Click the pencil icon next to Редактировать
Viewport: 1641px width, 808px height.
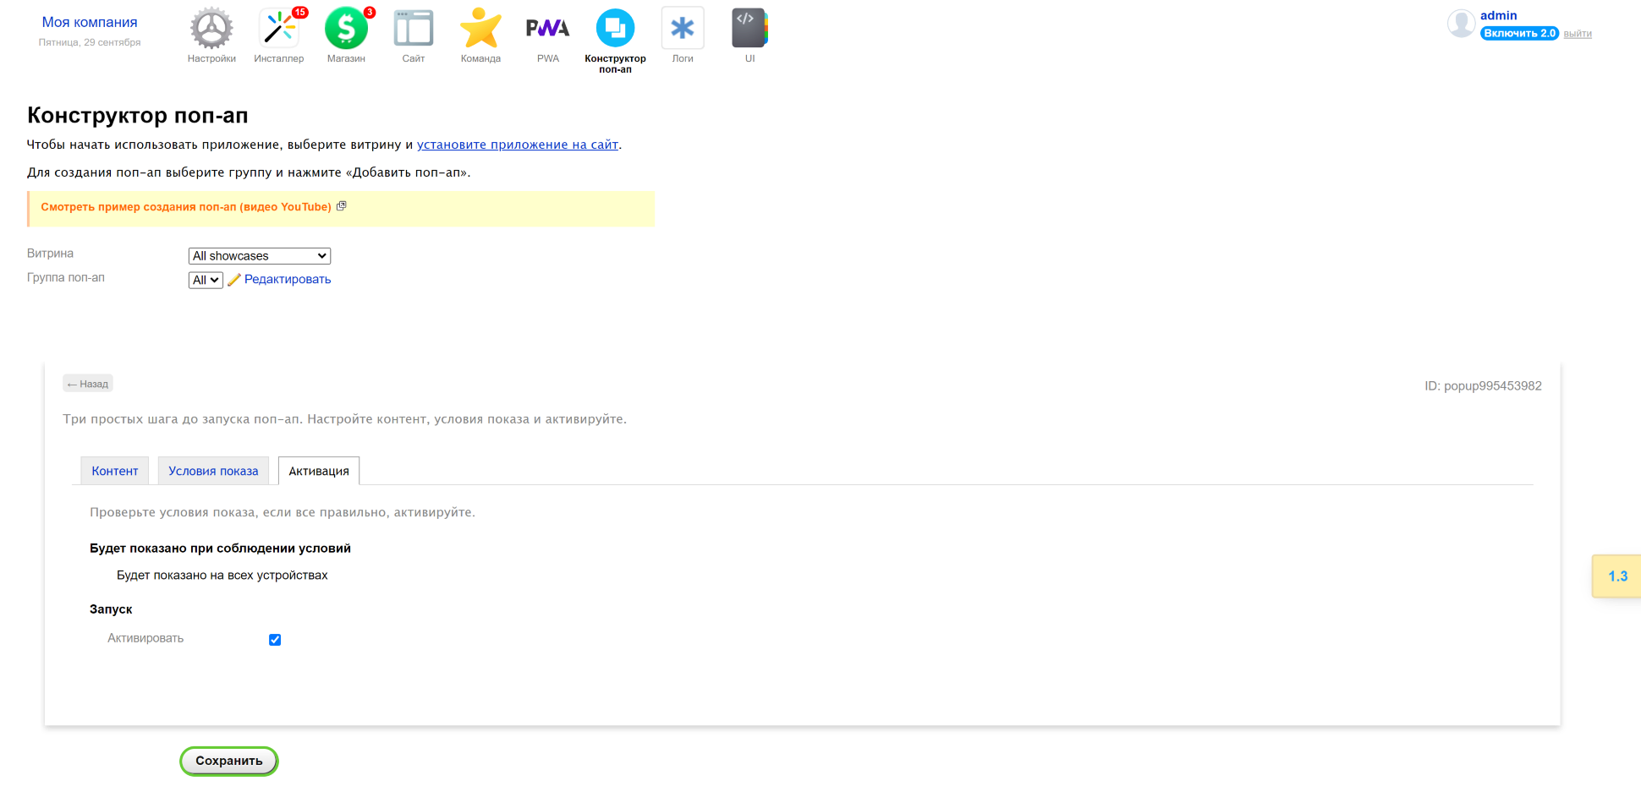(233, 280)
